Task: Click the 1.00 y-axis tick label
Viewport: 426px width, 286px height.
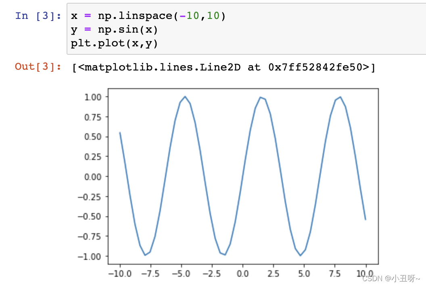Action: click(x=93, y=97)
